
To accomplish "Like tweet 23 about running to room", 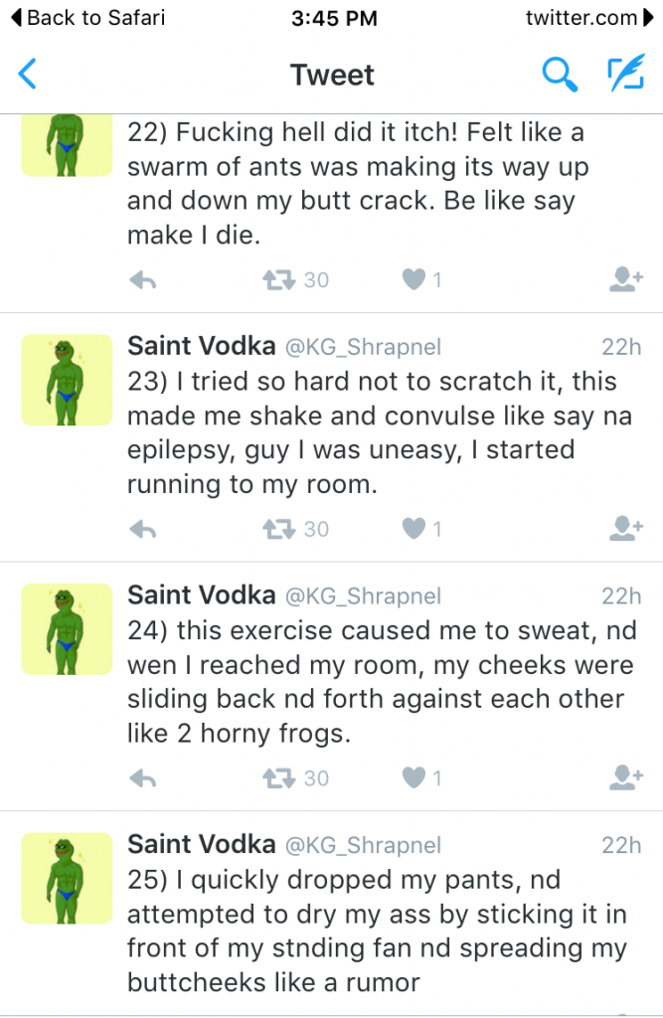I will pos(414,529).
